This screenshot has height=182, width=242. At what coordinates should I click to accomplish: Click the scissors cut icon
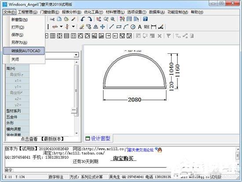pos(52,19)
